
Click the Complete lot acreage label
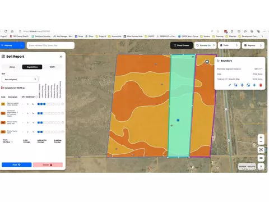coord(15,88)
